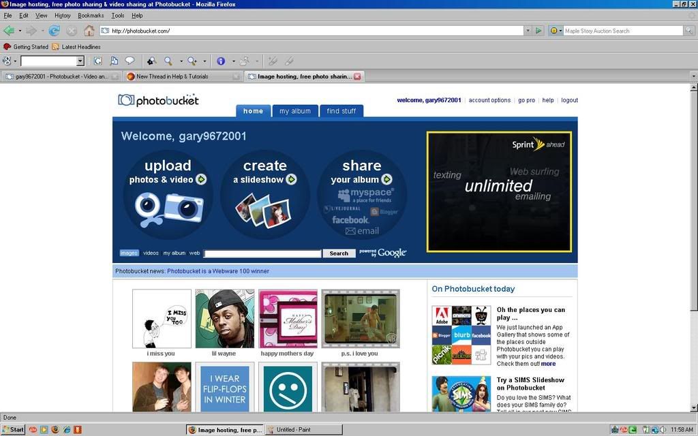Open the address bar URL history dropdown
The width and height of the screenshot is (698, 436).
(527, 31)
